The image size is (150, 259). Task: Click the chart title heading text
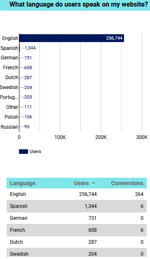pos(79,4)
